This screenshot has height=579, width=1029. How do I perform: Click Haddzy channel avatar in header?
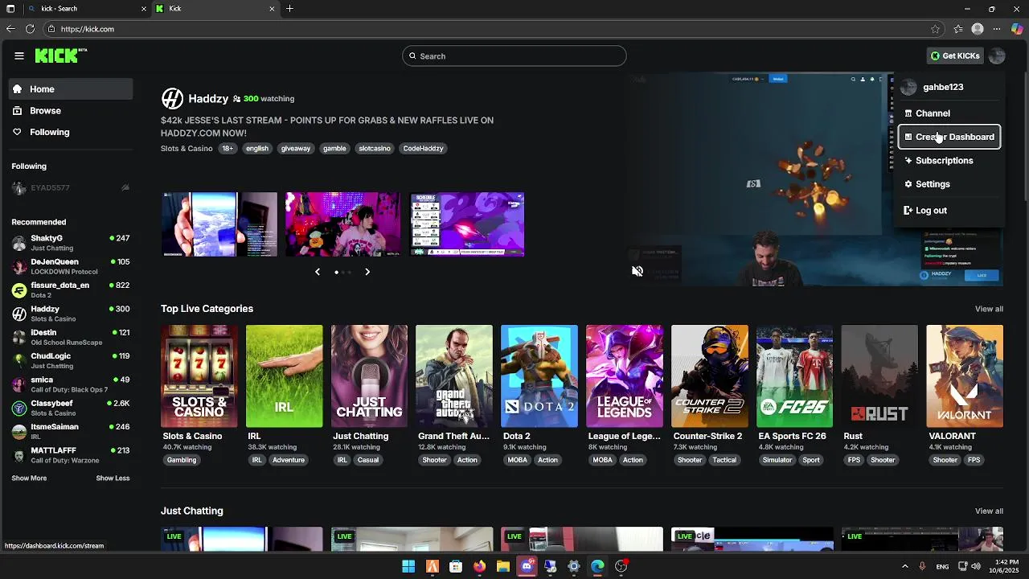(x=172, y=98)
